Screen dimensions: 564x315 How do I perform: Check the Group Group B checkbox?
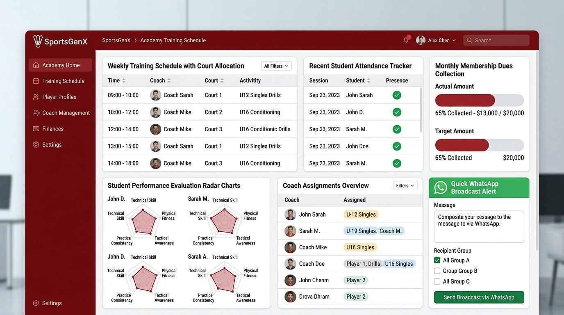coord(437,271)
